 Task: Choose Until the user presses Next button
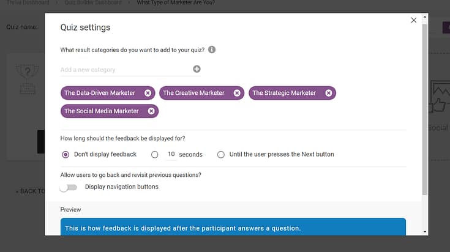[220, 155]
